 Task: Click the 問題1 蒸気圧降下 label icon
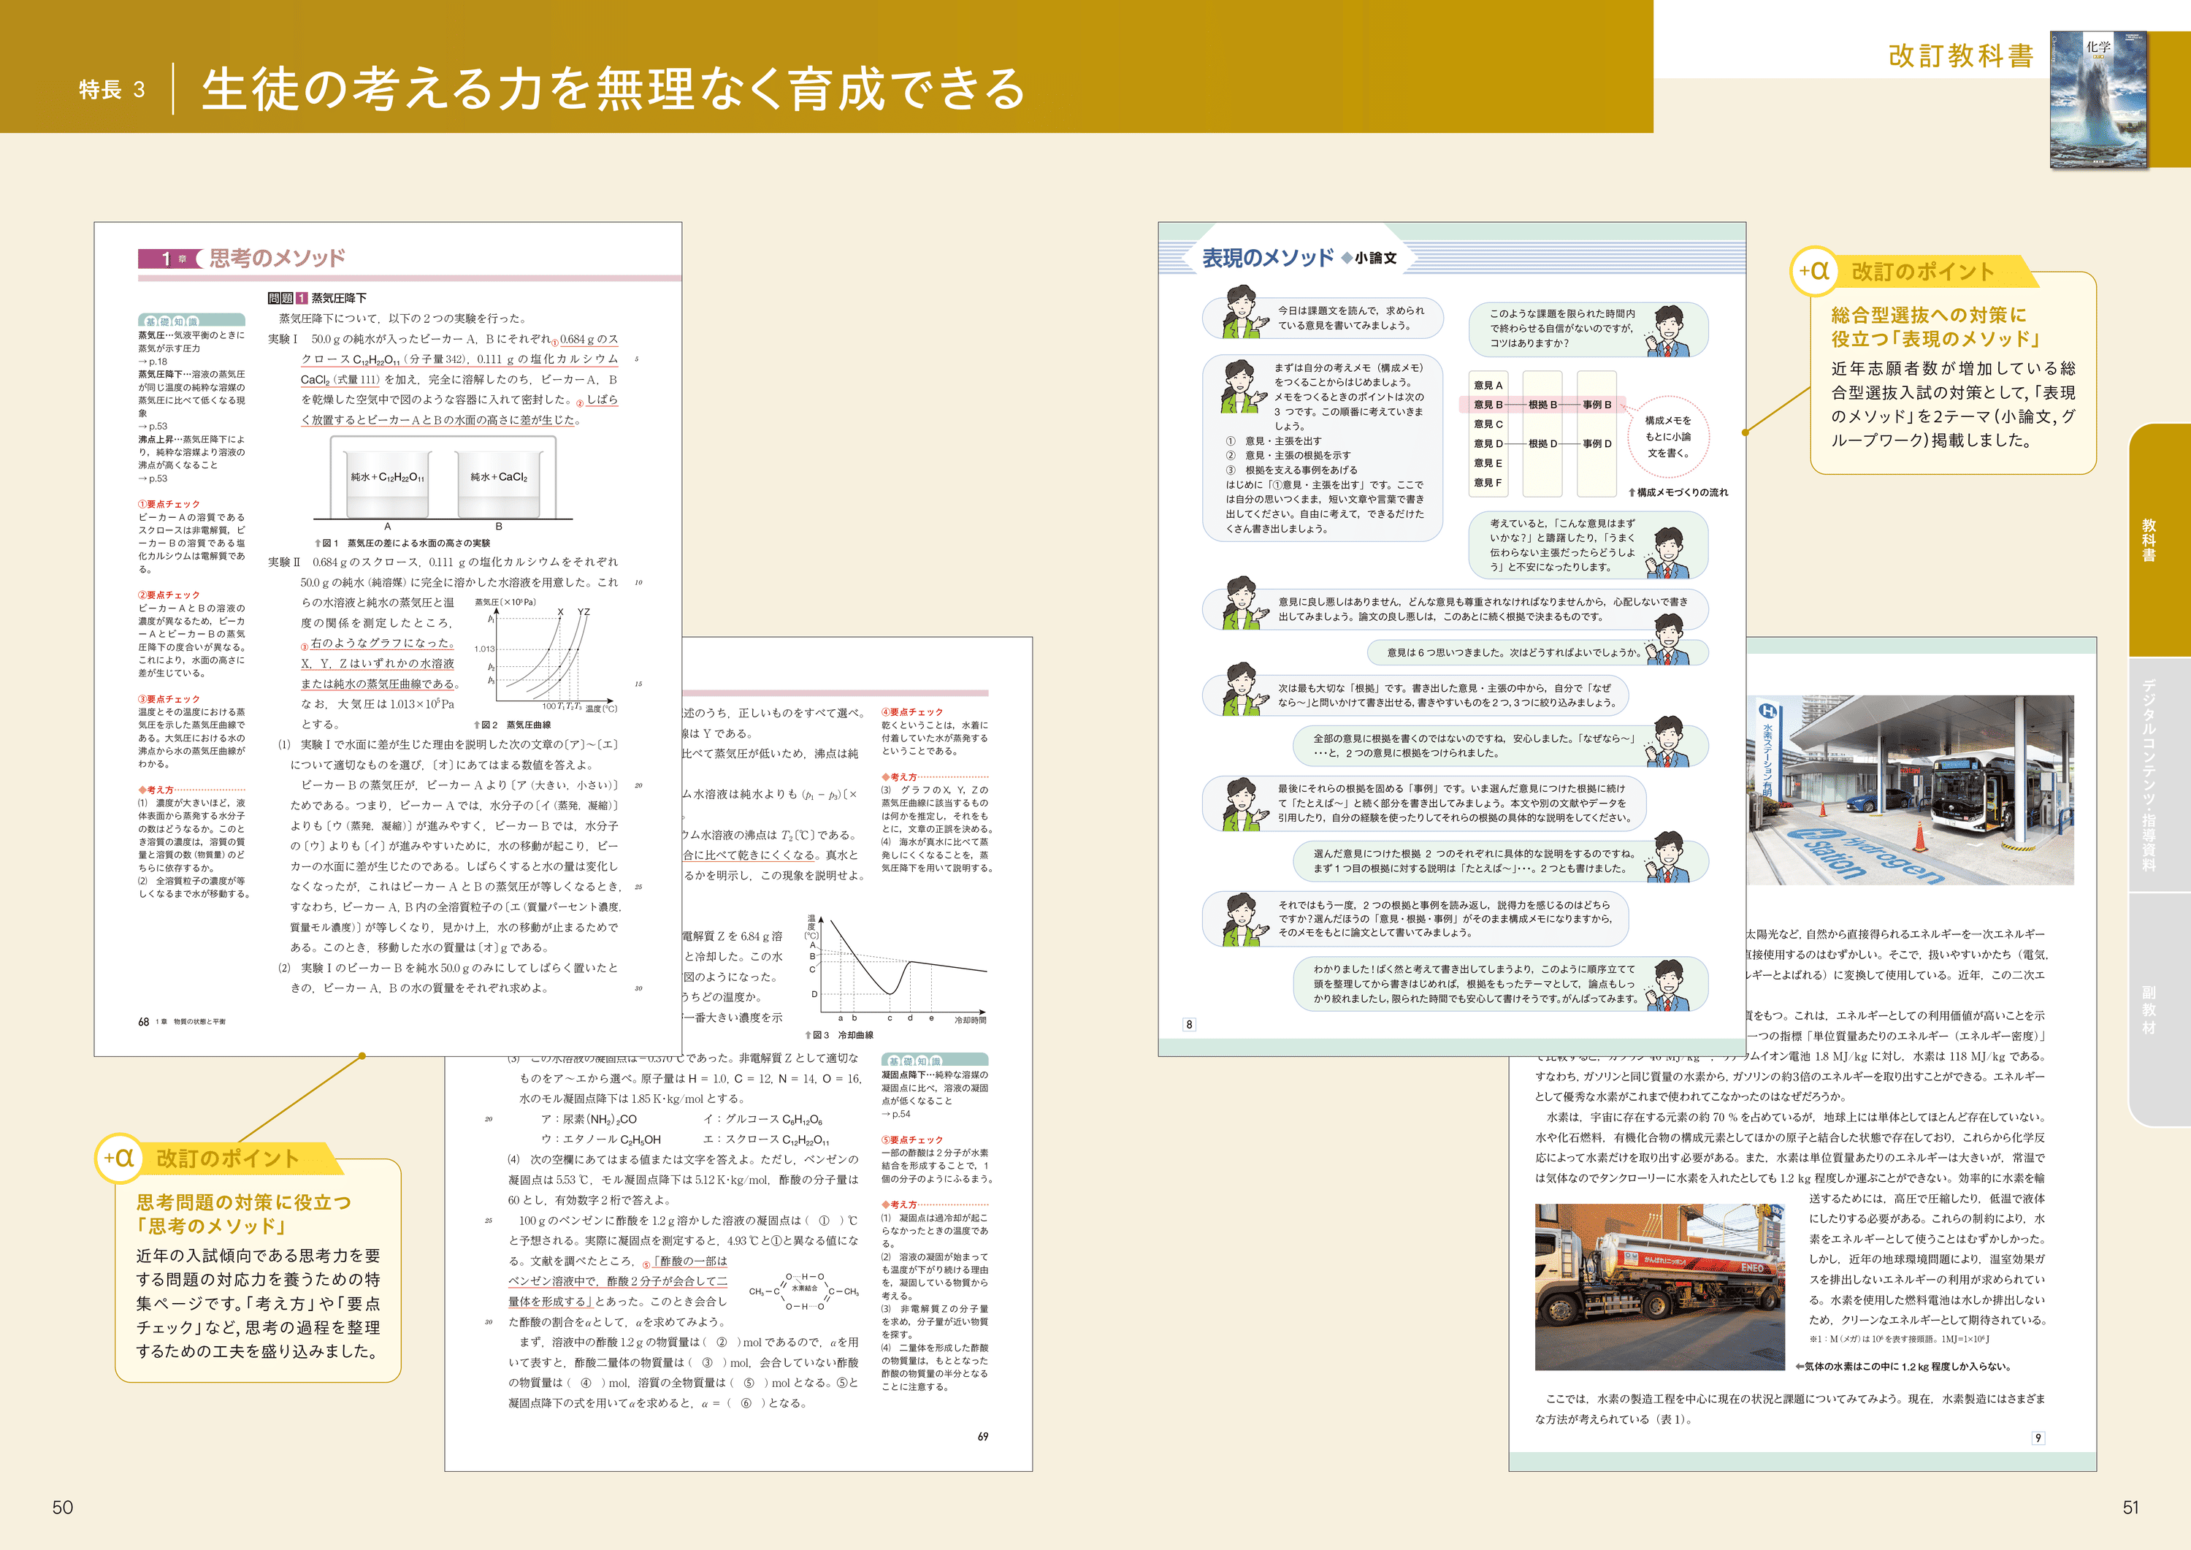coord(287,298)
